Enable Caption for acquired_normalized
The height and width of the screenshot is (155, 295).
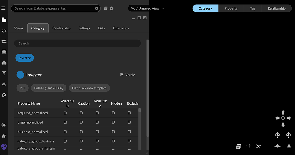pos(81,113)
